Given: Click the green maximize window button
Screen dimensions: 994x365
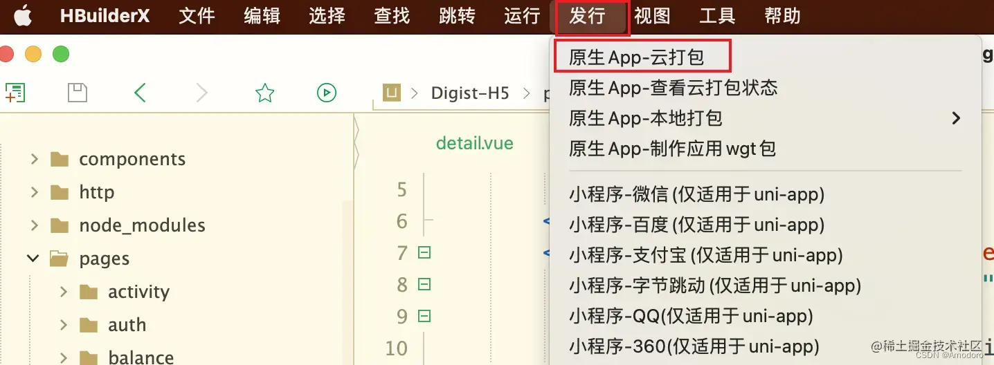Looking at the screenshot, I should 61,54.
